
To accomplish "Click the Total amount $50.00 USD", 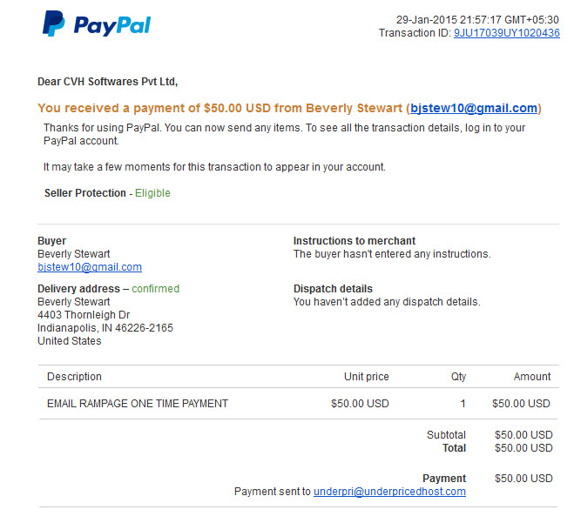I will point(523,448).
